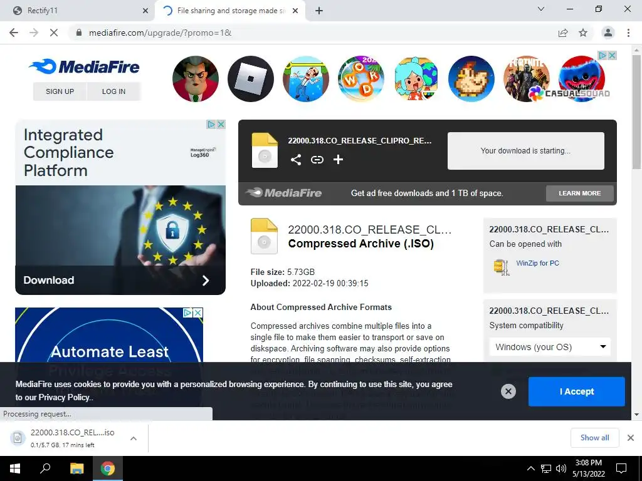The width and height of the screenshot is (642, 481).
Task: Click the ISO file icon in banner
Action: [265, 150]
